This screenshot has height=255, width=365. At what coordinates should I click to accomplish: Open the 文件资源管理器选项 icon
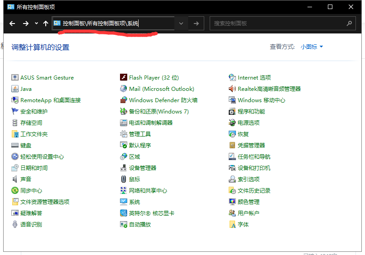point(15,202)
